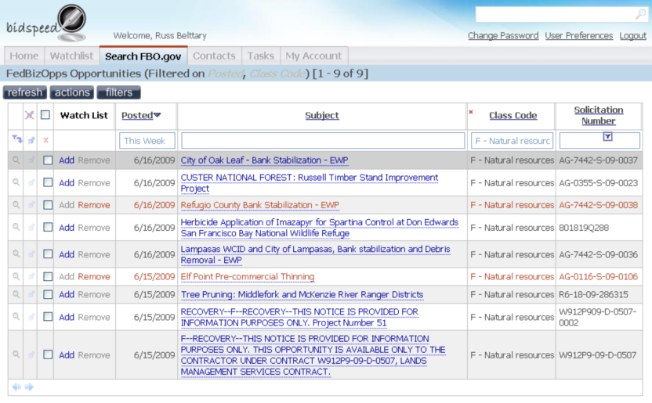Open details magnifier for Tree Pruning row

pyautogui.click(x=16, y=294)
